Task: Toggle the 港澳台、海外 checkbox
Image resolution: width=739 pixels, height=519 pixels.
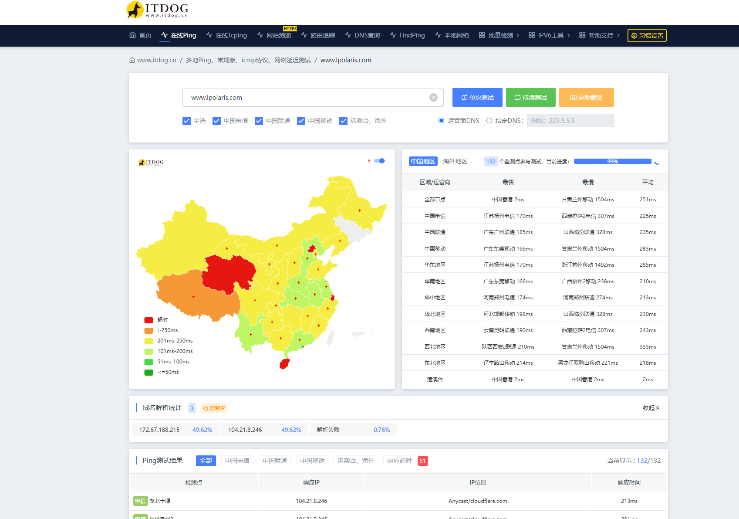Action: coord(343,121)
